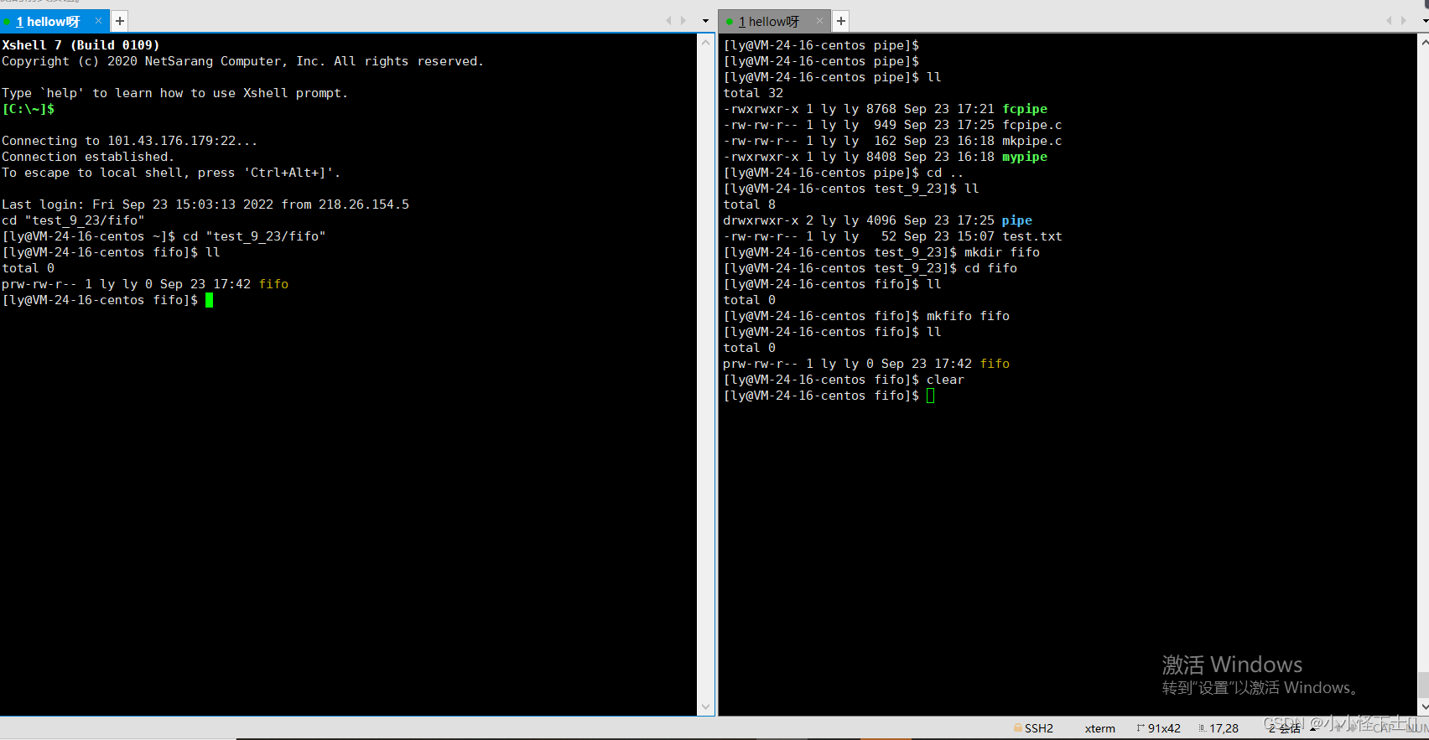Screen dimensions: 1429x740
Task: Click the green cursor in left terminal
Action: pyautogui.click(x=209, y=300)
